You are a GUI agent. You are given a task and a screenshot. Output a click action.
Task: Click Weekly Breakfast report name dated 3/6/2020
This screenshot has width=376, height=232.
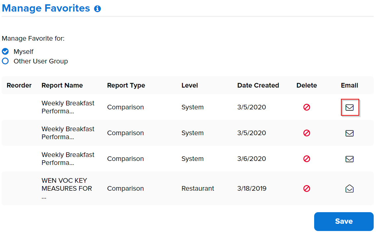click(x=68, y=159)
